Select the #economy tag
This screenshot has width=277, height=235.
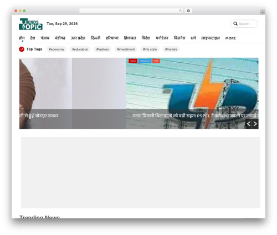(x=57, y=49)
